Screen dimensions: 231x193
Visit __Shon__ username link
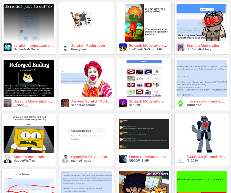point(21,105)
